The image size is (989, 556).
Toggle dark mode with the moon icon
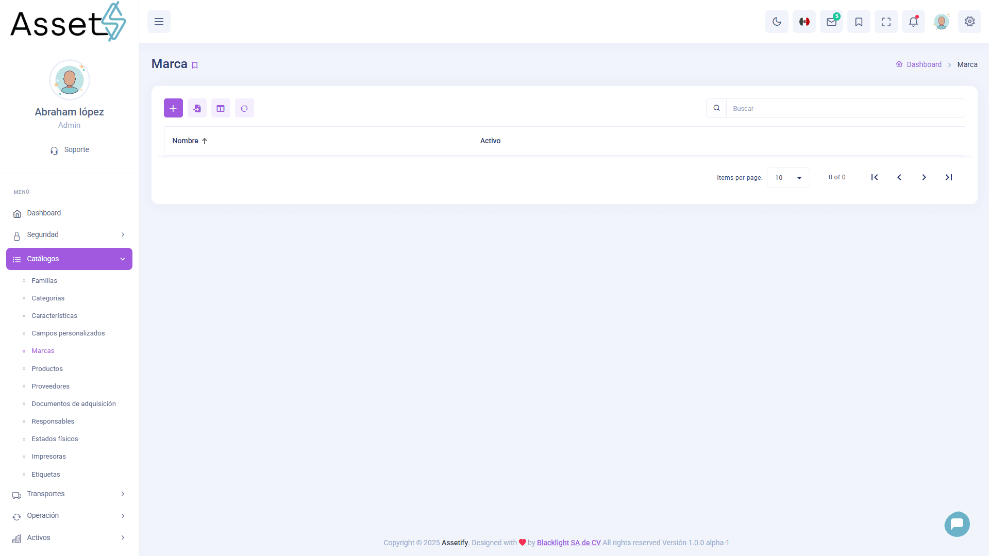pyautogui.click(x=777, y=21)
